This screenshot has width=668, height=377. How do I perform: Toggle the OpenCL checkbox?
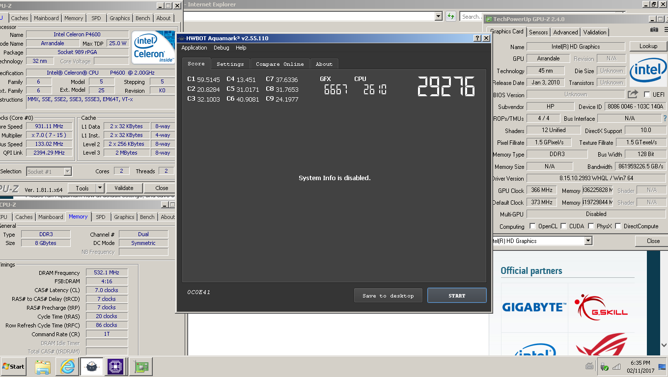[532, 226]
